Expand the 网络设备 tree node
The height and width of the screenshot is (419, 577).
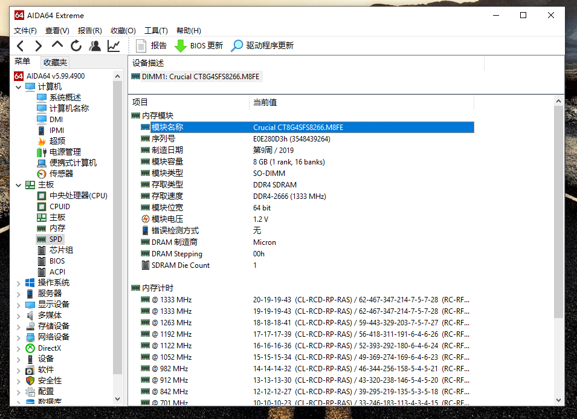pos(18,337)
